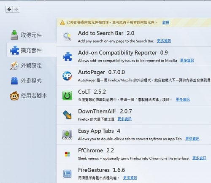Click the compatibility check warning message text
211x183 pixels.
pos(112,22)
